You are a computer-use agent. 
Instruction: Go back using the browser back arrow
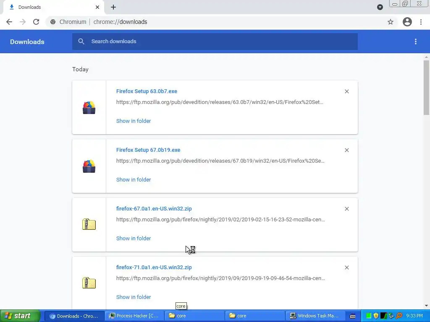(9, 22)
